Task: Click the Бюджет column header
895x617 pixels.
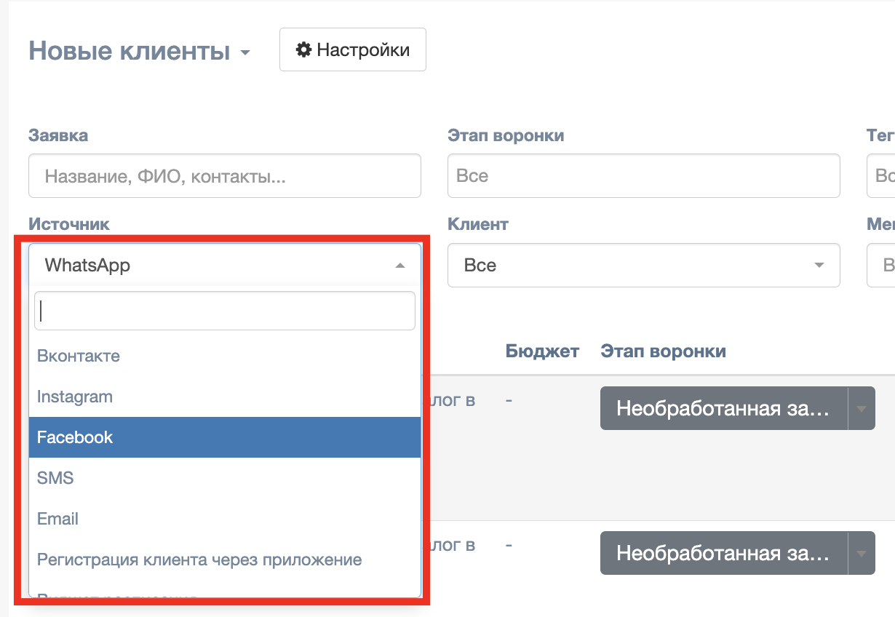Action: 542,351
